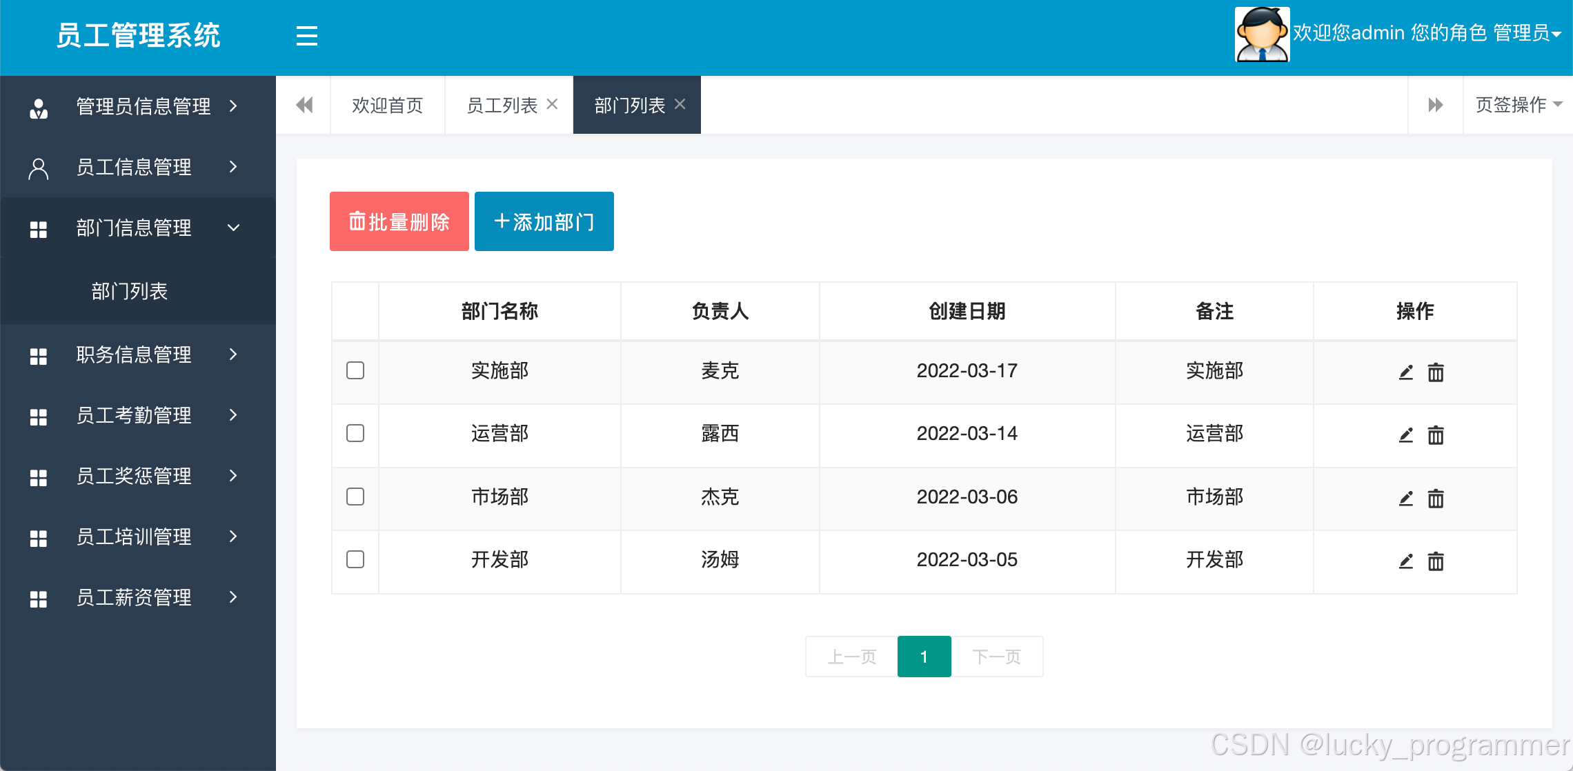The height and width of the screenshot is (771, 1573).
Task: Click the 添加部门 button
Action: 544,221
